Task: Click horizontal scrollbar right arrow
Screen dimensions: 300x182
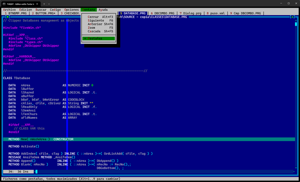Action: (294, 172)
